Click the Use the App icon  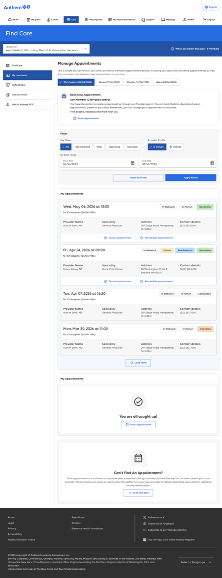pos(145,539)
